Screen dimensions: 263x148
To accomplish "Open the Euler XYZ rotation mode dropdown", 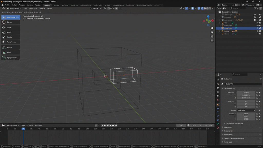I will pos(246,110).
